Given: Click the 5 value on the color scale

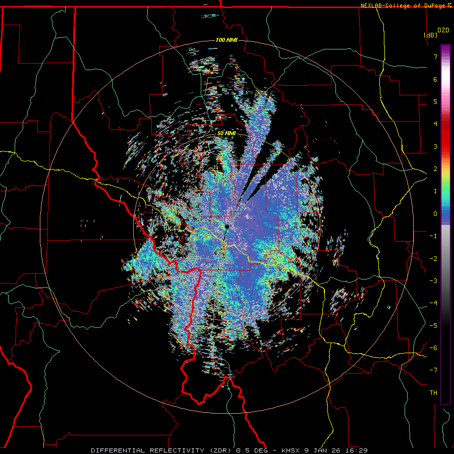Looking at the screenshot, I should point(435,101).
